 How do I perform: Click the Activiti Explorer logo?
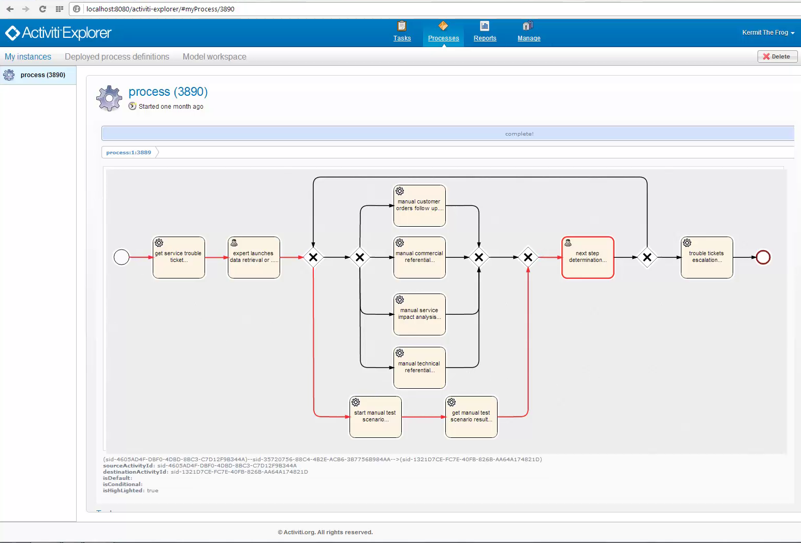click(x=58, y=33)
